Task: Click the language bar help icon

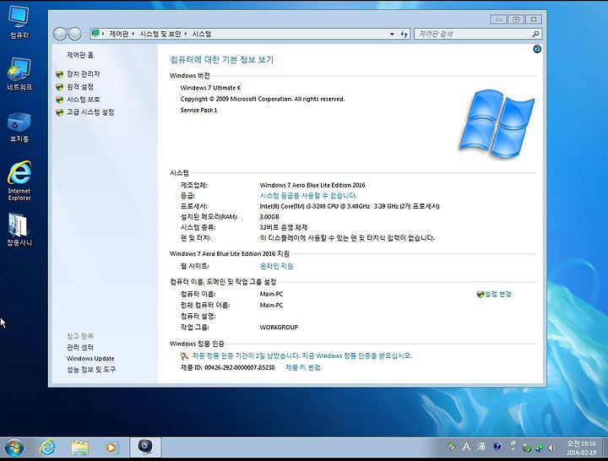Action: tap(497, 447)
